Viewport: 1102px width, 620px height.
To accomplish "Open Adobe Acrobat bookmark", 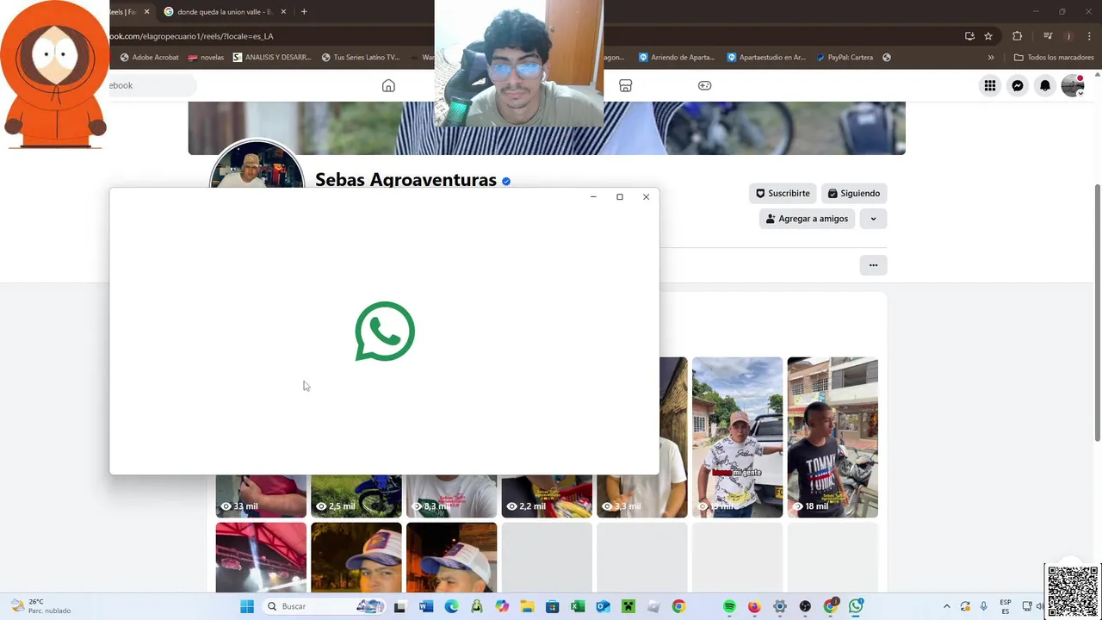I will tap(150, 58).
